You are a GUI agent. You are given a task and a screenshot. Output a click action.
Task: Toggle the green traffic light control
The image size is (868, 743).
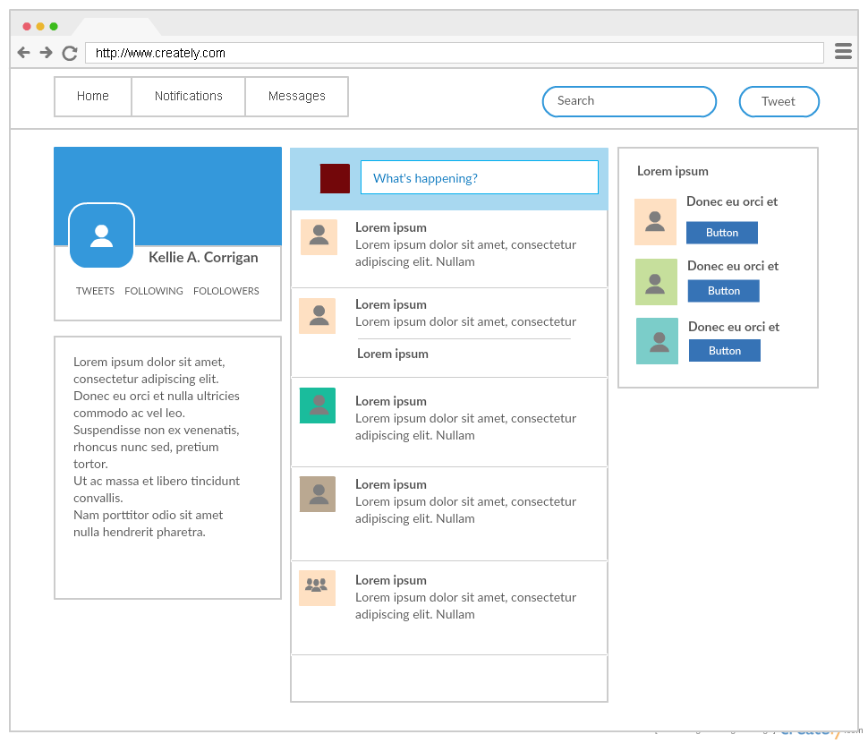pos(52,26)
